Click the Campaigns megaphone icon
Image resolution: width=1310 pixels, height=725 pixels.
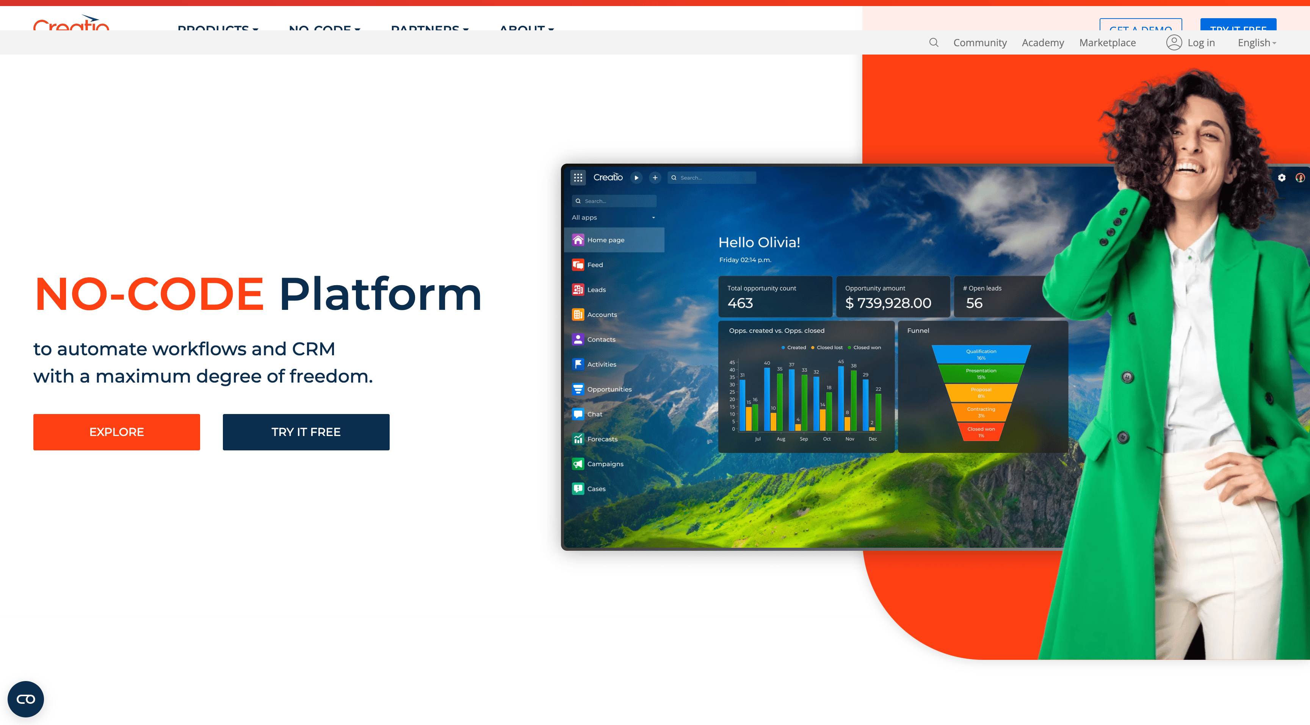[578, 464]
